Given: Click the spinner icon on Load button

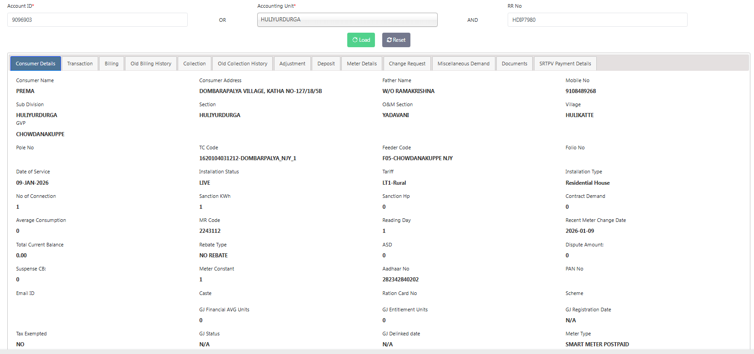Looking at the screenshot, I should 355,40.
